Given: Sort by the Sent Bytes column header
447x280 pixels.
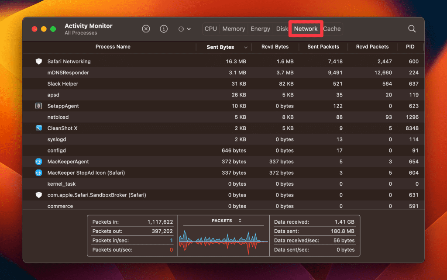Looking at the screenshot, I should [220, 47].
